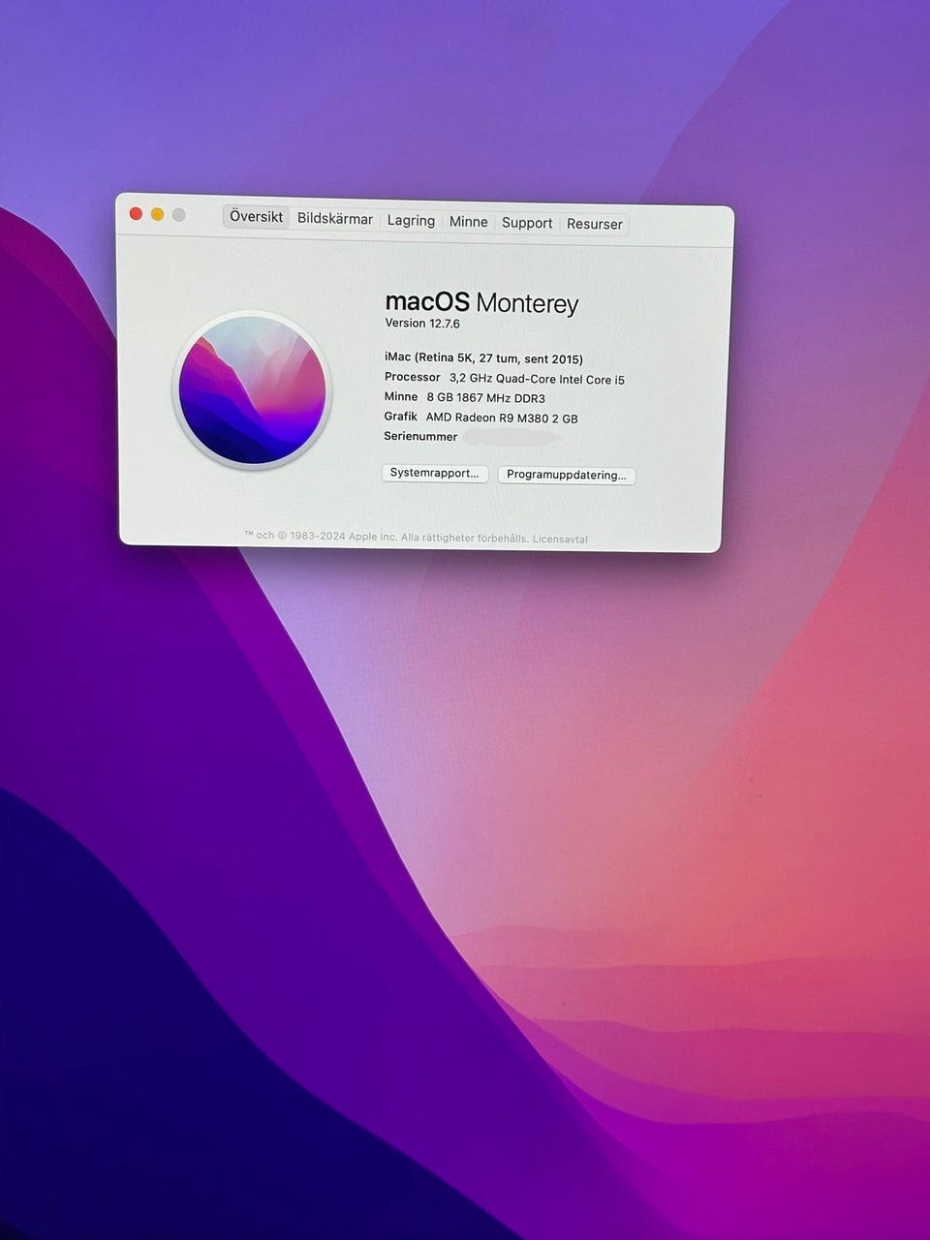Click the Processor label
Viewport: 930px width, 1240px height.
[x=413, y=377]
